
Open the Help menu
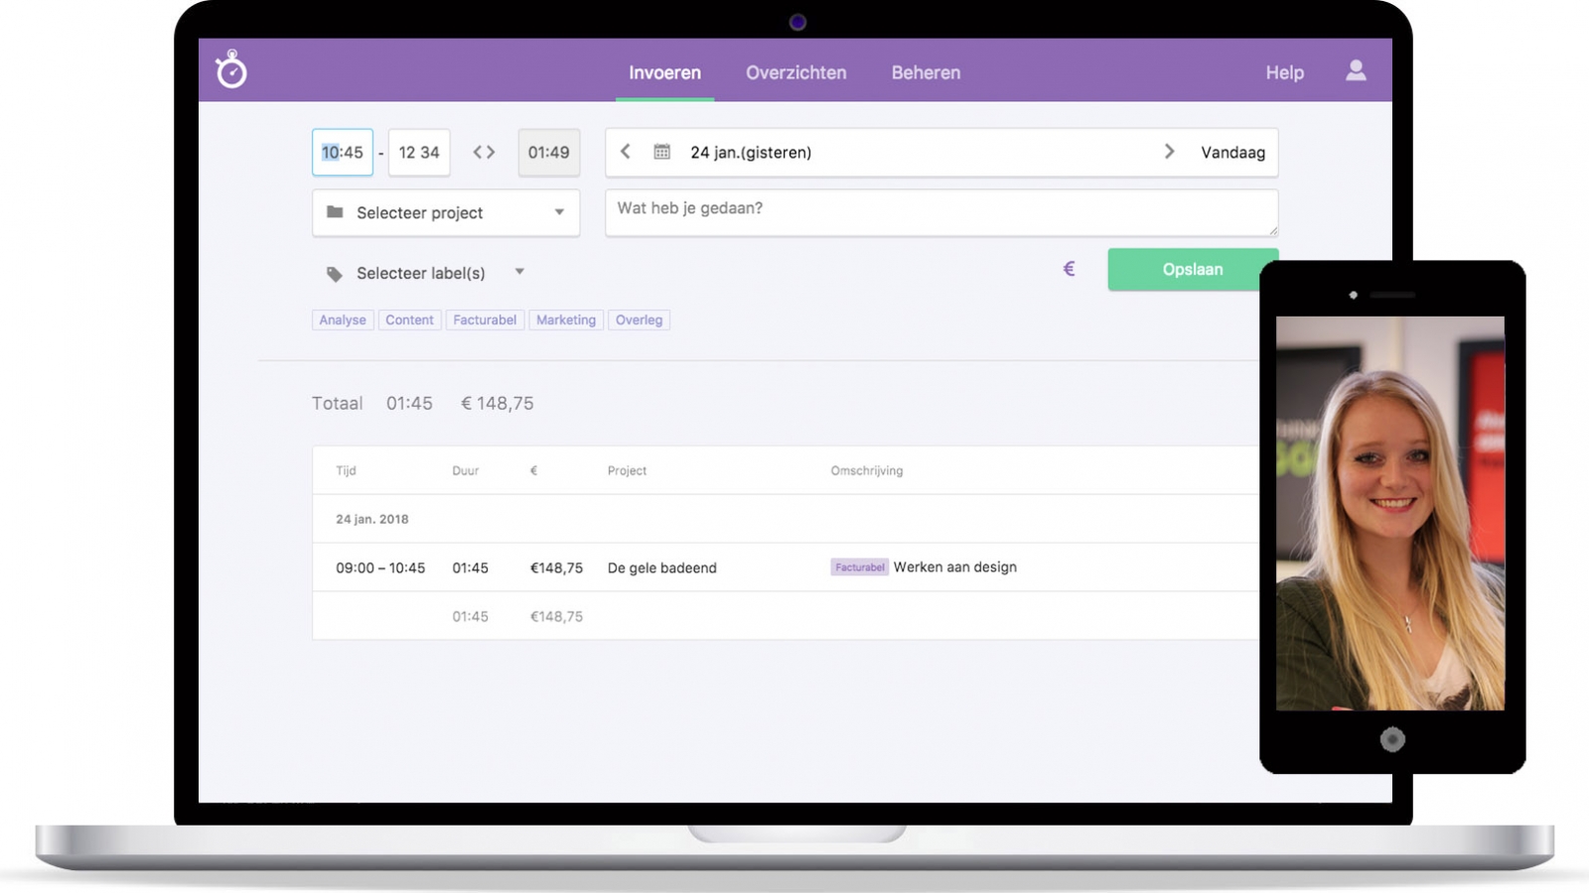tap(1284, 72)
